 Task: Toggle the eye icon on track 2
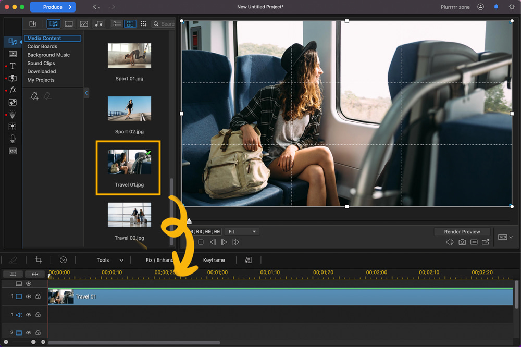click(x=28, y=332)
